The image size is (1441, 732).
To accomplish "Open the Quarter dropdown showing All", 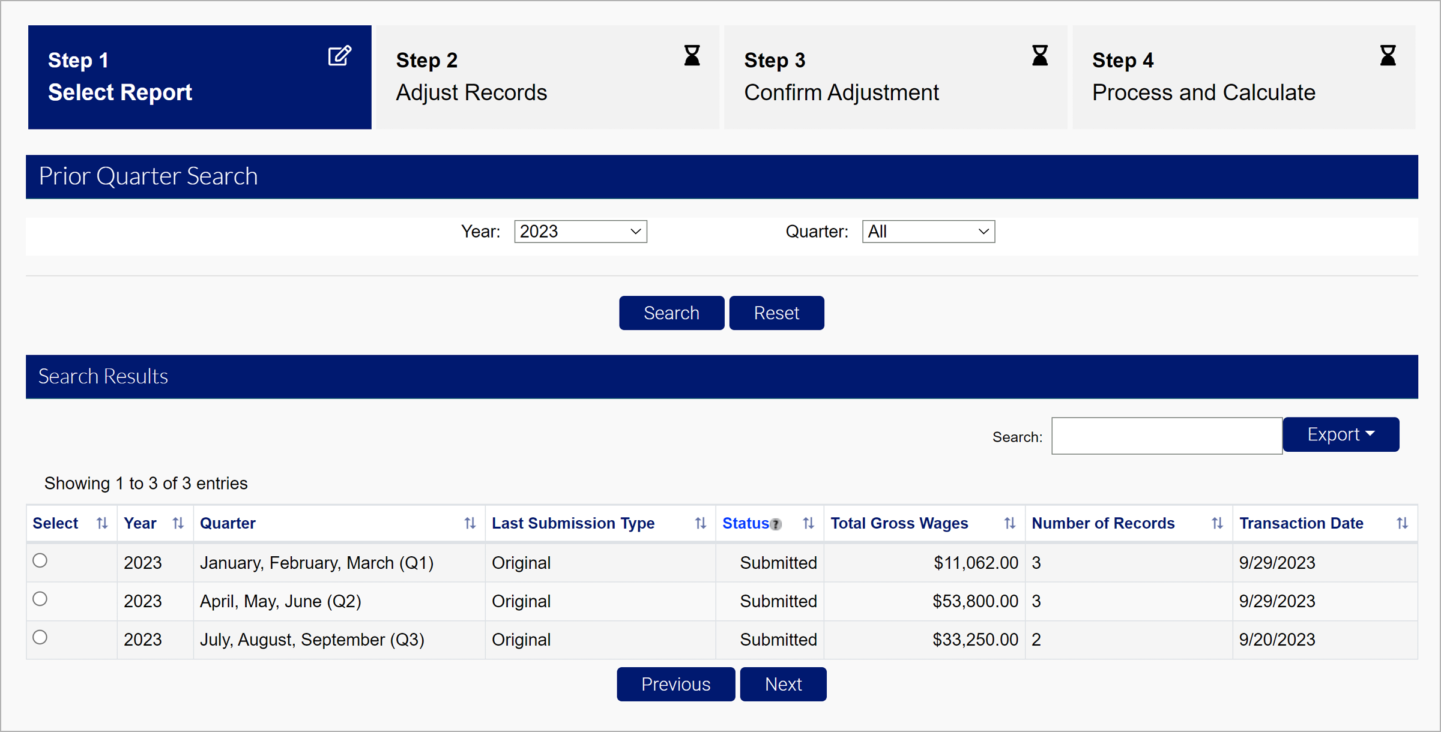I will click(x=928, y=232).
